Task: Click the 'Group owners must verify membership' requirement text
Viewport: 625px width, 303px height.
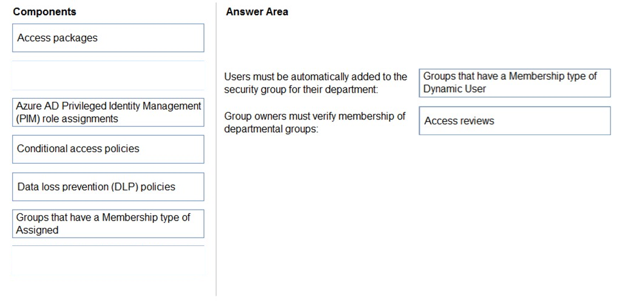Action: pyautogui.click(x=315, y=122)
